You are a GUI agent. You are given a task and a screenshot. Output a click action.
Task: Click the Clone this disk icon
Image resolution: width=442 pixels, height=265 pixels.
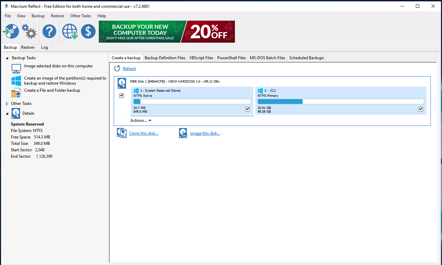point(122,133)
